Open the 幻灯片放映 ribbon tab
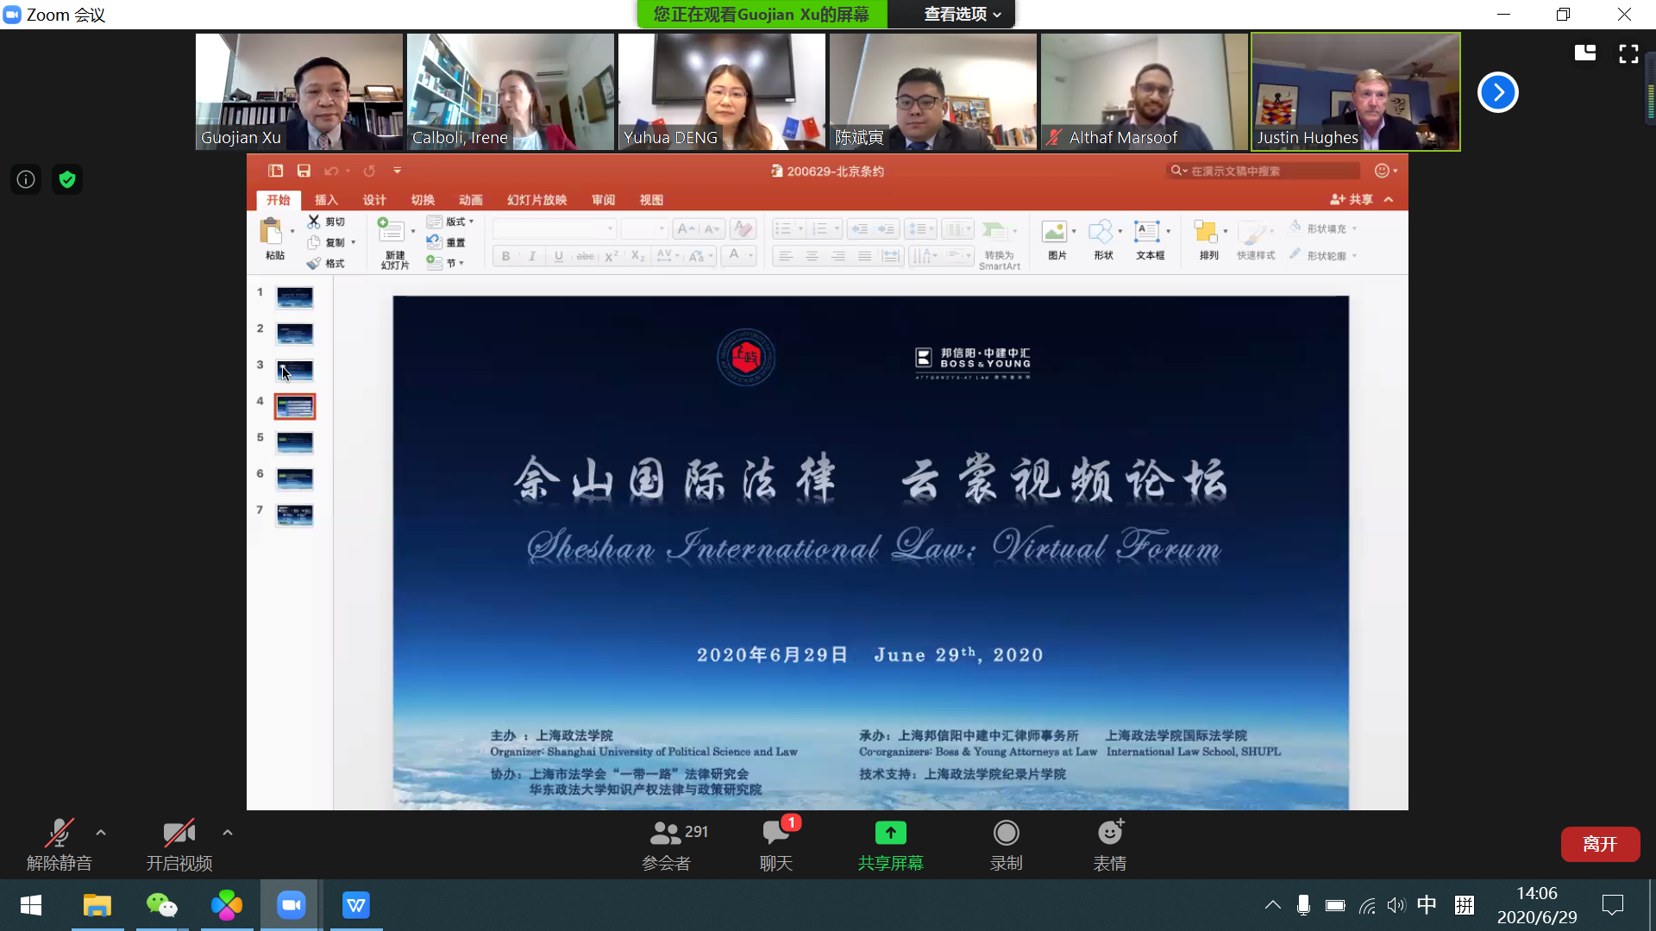 pos(536,200)
